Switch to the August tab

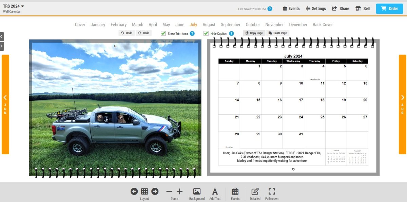(209, 25)
